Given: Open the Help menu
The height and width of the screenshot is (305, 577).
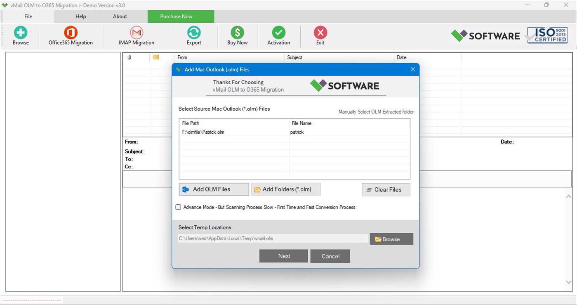Looking at the screenshot, I should (81, 17).
